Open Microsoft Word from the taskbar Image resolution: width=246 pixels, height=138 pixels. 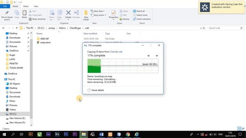point(101,134)
